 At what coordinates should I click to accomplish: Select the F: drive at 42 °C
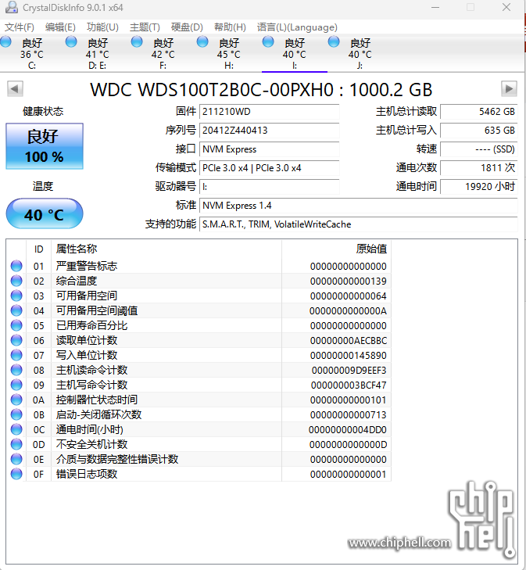(163, 53)
